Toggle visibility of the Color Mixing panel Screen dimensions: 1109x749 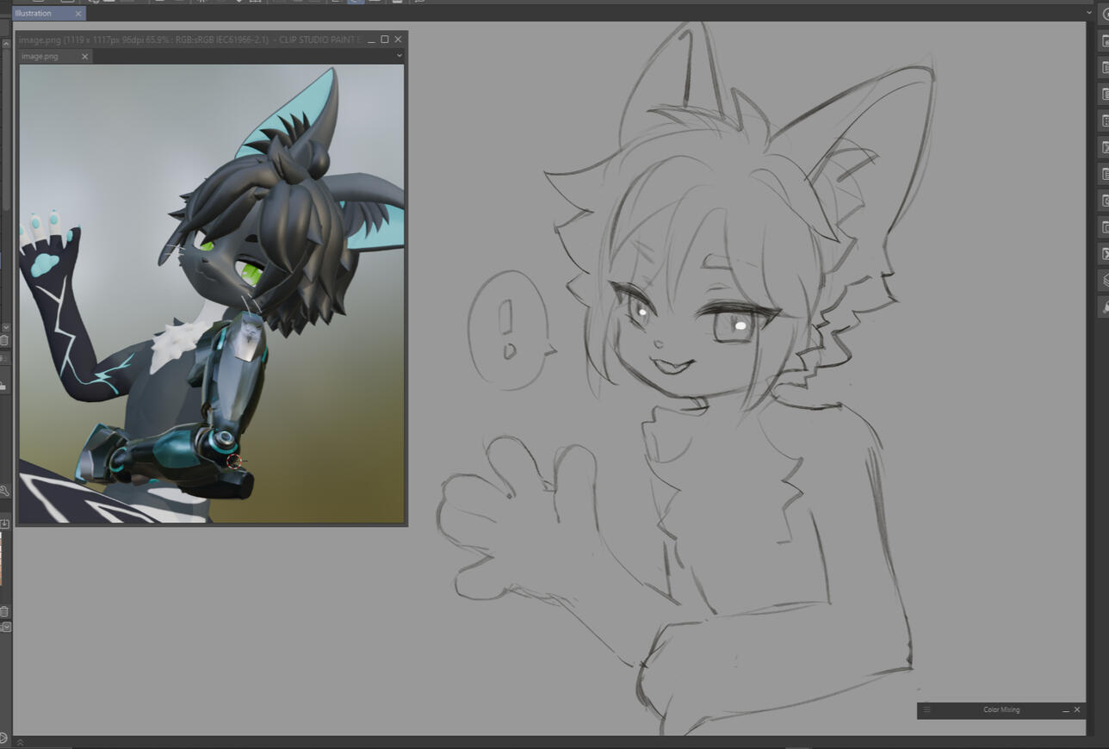click(x=1076, y=709)
